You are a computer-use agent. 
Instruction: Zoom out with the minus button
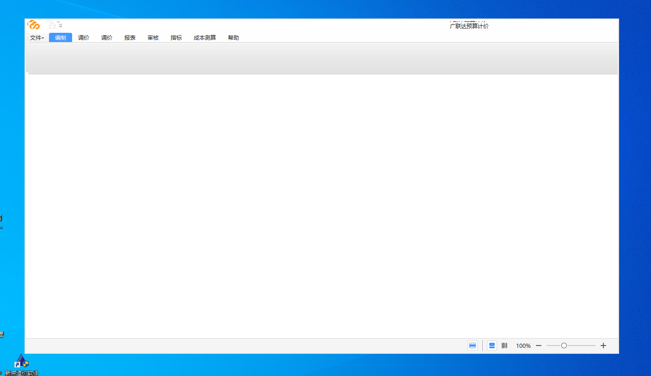(x=539, y=346)
